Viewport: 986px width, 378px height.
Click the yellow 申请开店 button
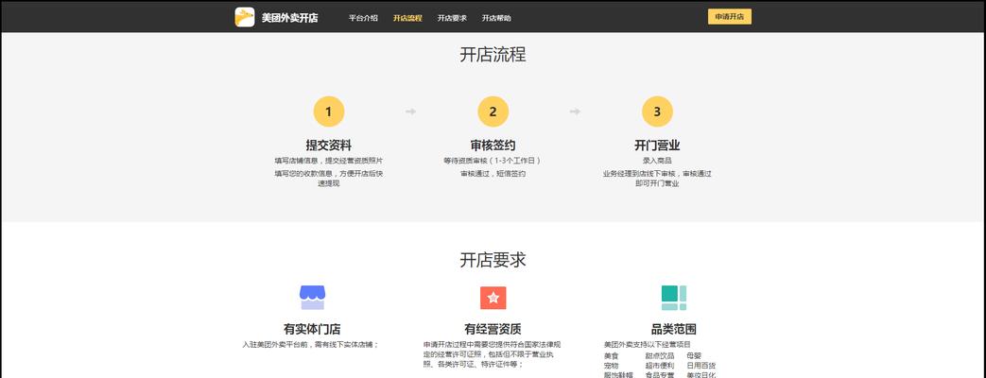click(x=730, y=17)
